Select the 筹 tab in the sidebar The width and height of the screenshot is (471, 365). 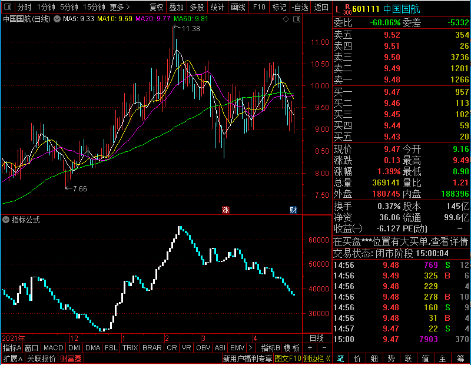tap(460, 359)
